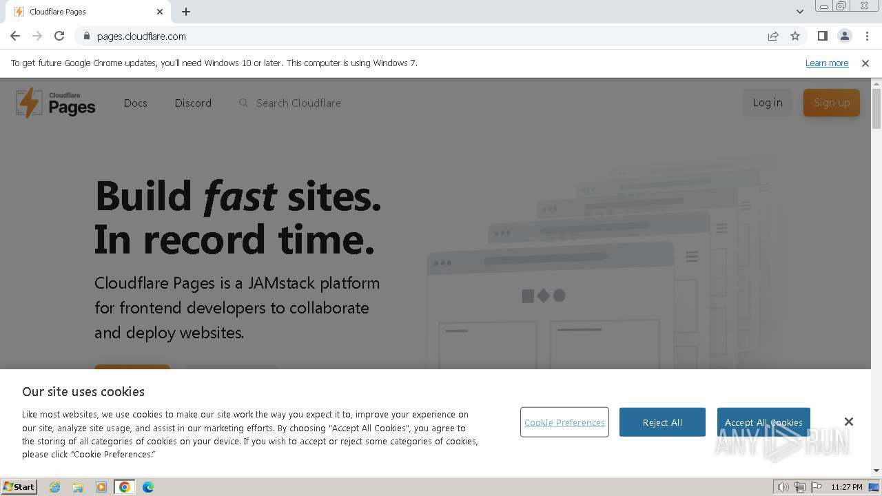This screenshot has width=882, height=496.
Task: Open the Action Center flag icon
Action: [816, 487]
